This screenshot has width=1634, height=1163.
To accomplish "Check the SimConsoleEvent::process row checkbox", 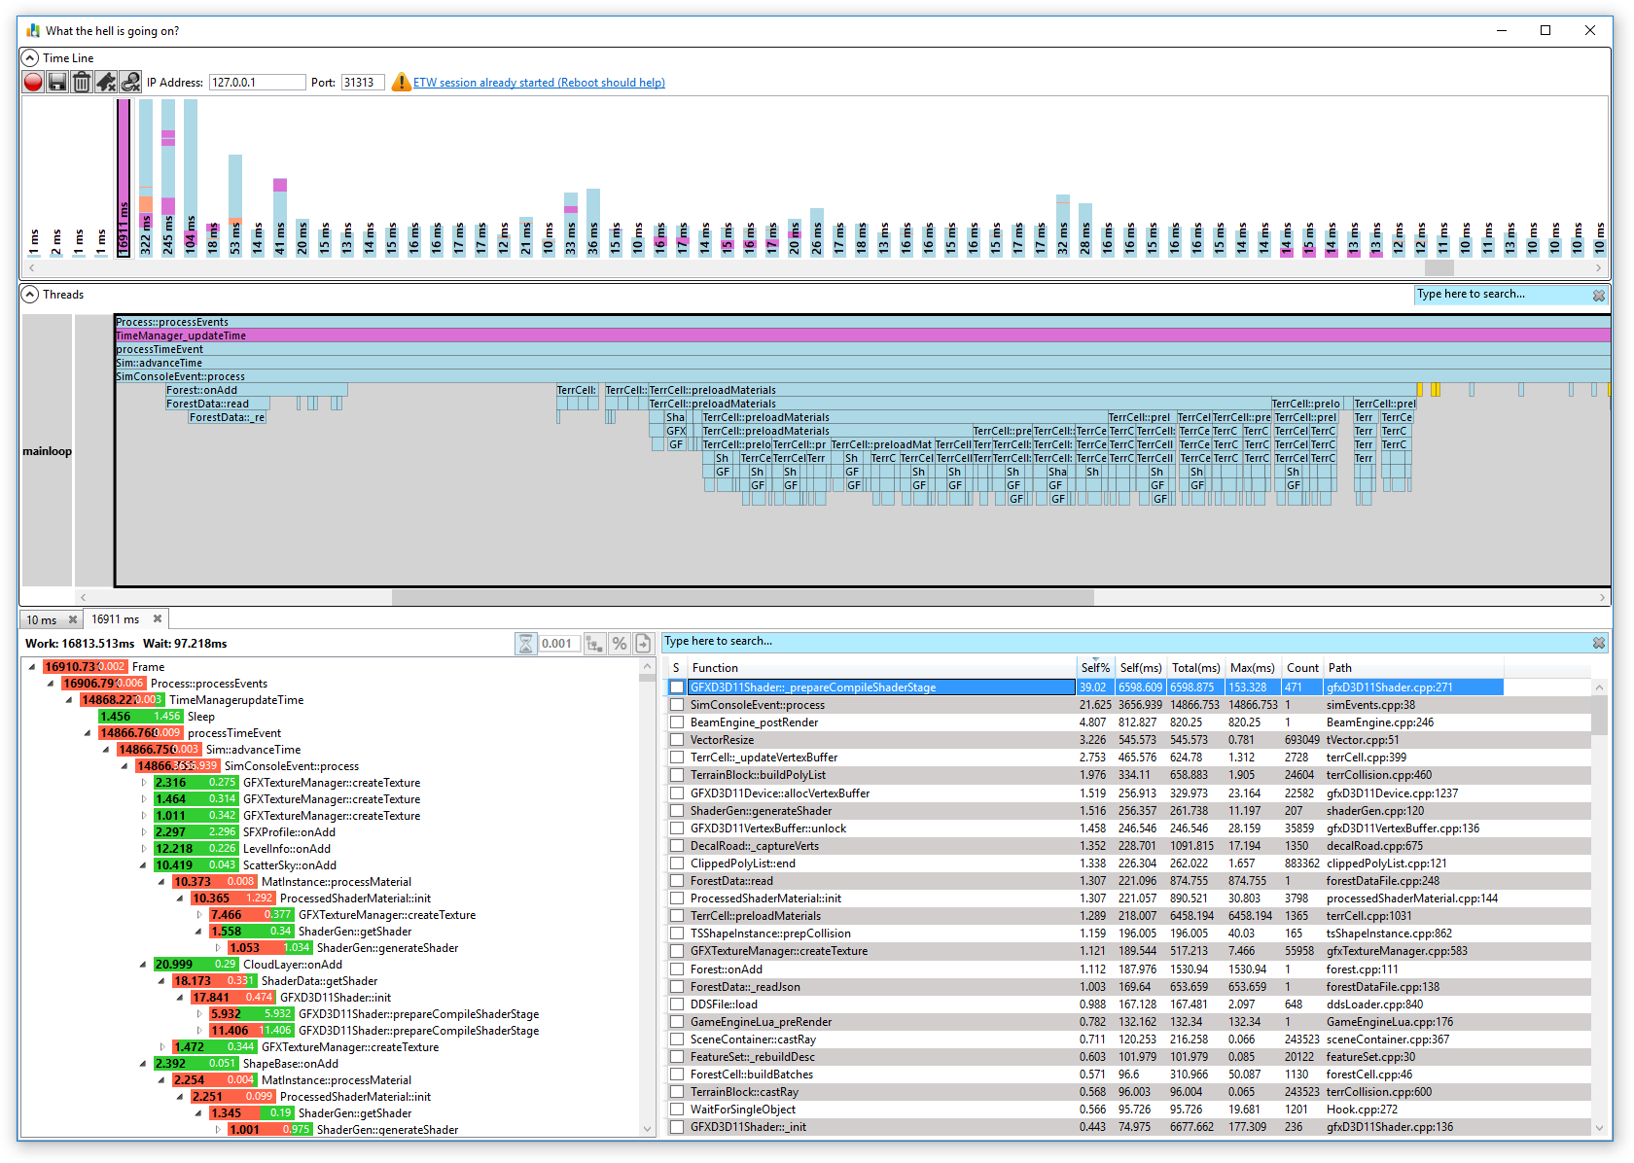I will (x=677, y=705).
